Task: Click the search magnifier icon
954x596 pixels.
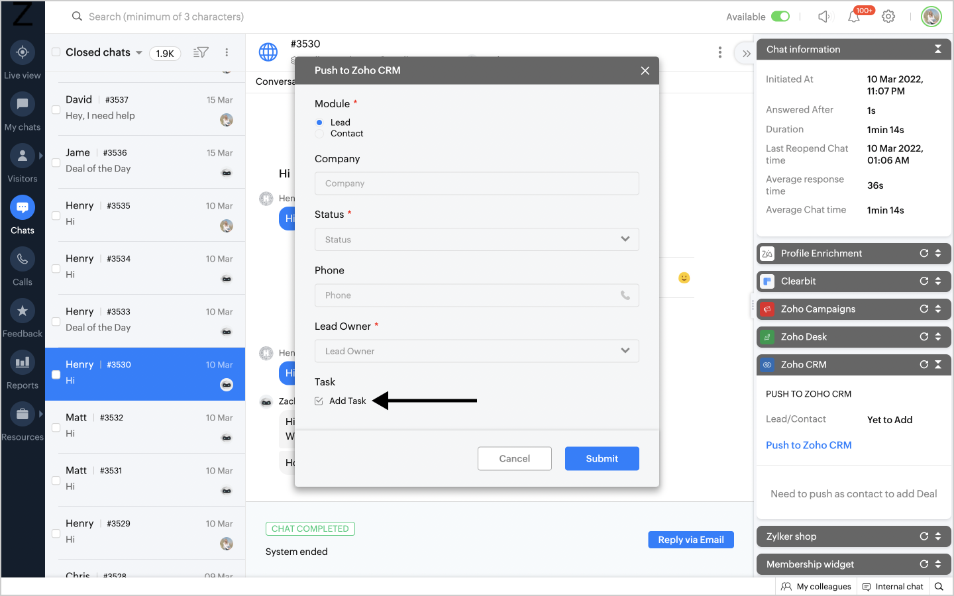Action: click(x=78, y=17)
